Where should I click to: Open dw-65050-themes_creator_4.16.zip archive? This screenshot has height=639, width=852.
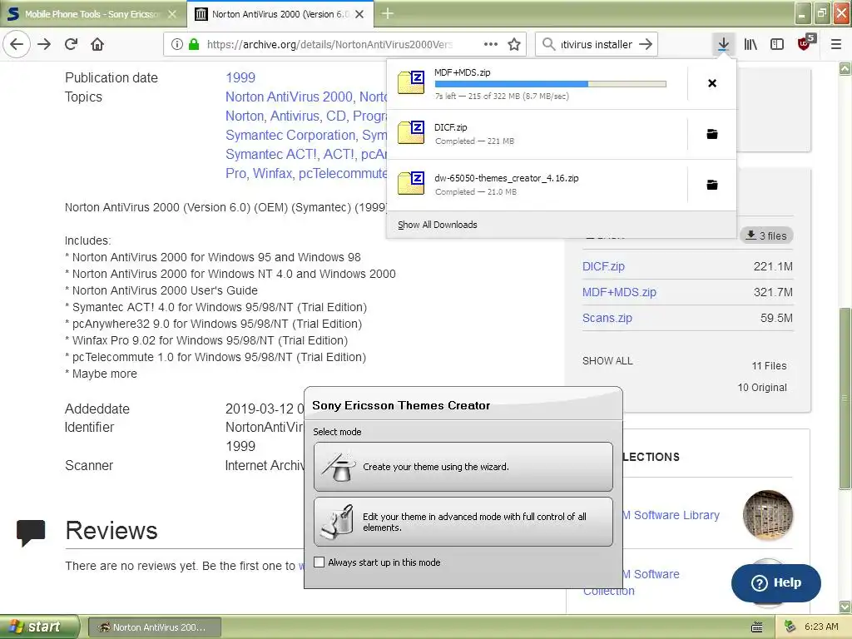point(537,185)
